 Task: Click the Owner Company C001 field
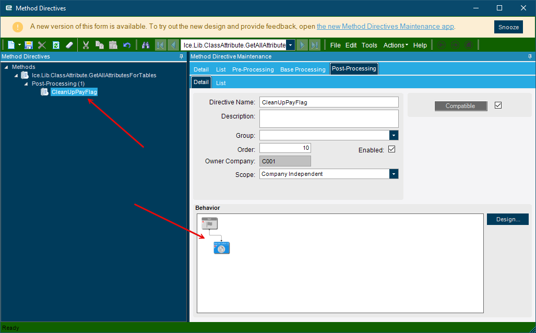pyautogui.click(x=285, y=161)
